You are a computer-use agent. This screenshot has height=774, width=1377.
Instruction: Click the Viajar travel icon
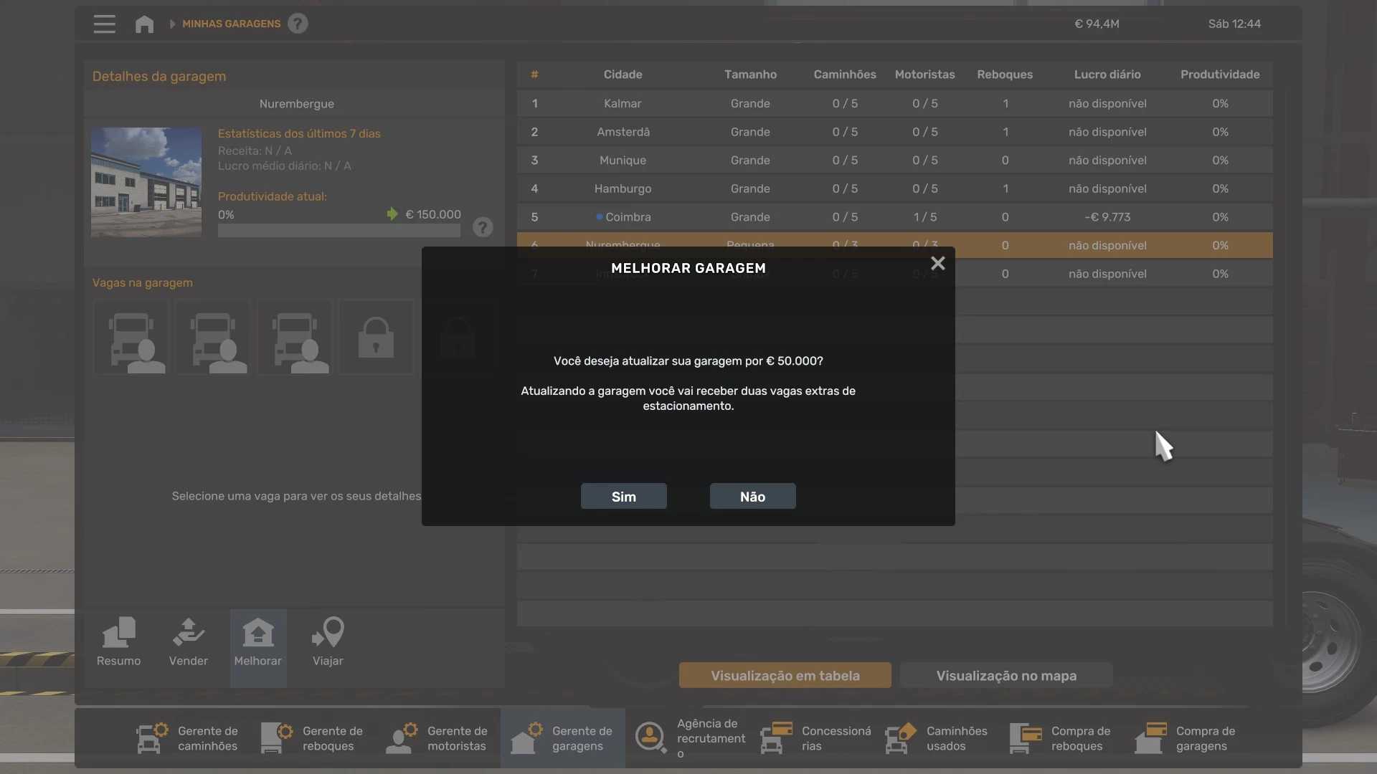tap(328, 642)
